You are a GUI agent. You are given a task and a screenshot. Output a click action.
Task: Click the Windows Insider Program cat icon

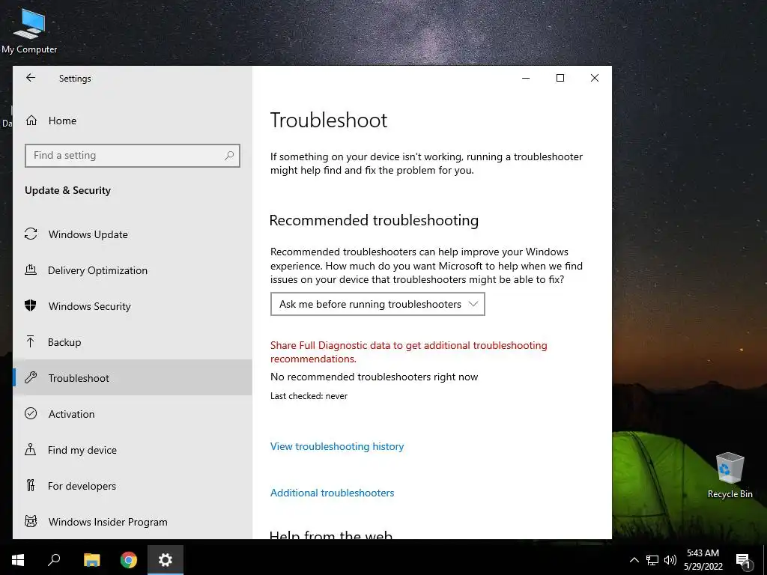click(31, 521)
